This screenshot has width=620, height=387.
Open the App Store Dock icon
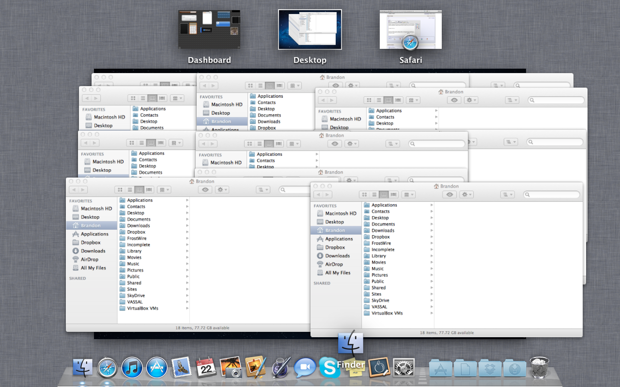tap(156, 368)
